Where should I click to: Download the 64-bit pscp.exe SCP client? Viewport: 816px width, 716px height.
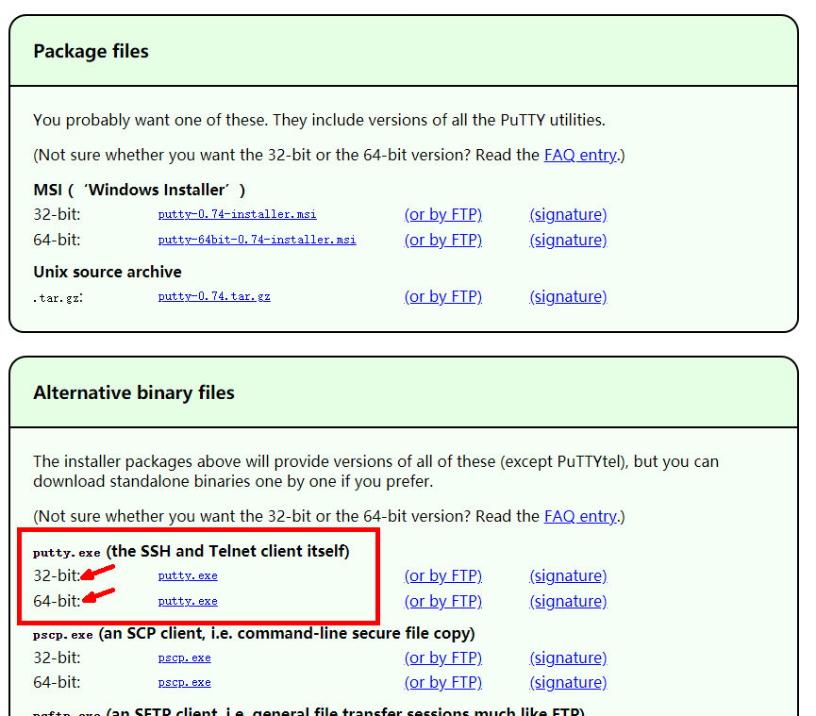184,682
